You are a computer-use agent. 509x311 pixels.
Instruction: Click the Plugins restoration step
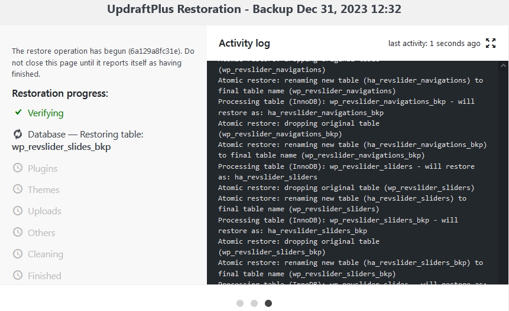(43, 169)
